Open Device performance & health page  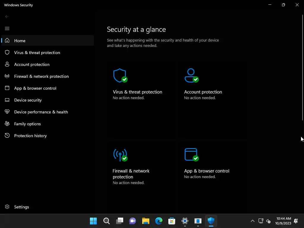click(47, 112)
